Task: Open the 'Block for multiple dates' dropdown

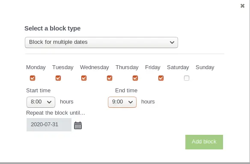Action: (x=101, y=43)
